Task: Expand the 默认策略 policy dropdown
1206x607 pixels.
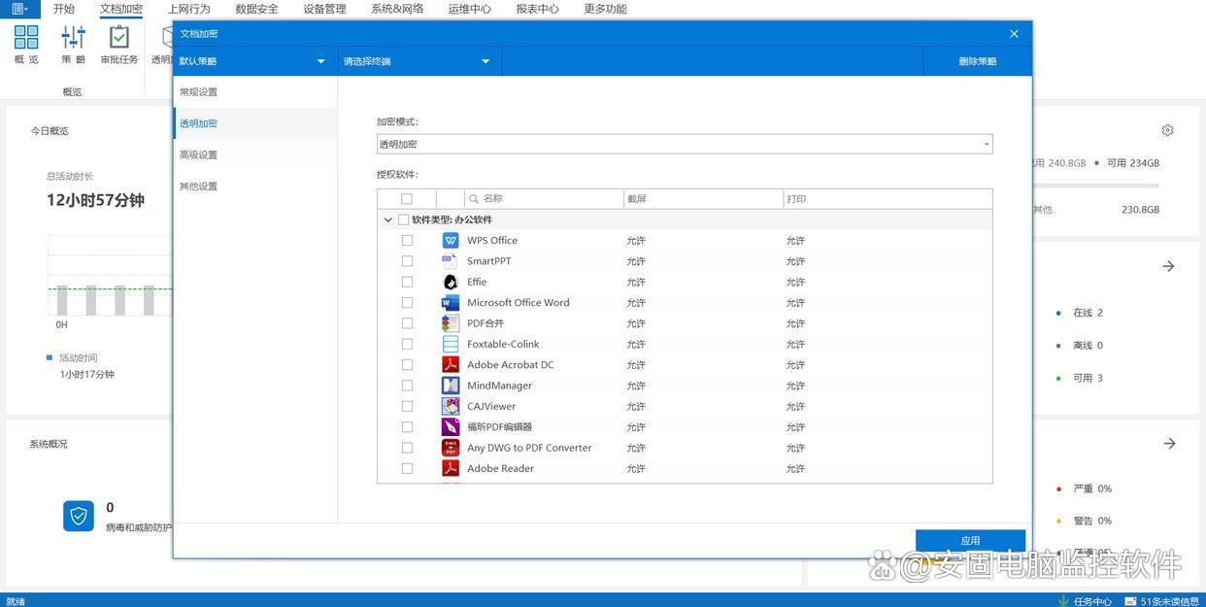Action: [x=252, y=61]
